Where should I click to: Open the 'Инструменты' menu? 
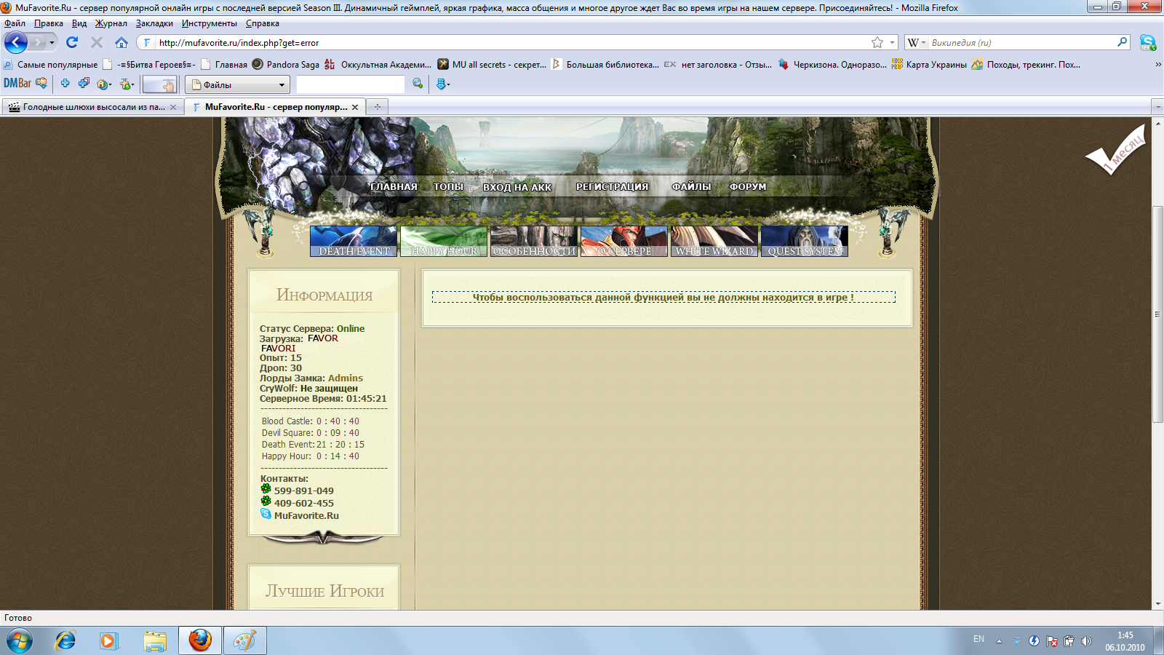click(x=210, y=23)
